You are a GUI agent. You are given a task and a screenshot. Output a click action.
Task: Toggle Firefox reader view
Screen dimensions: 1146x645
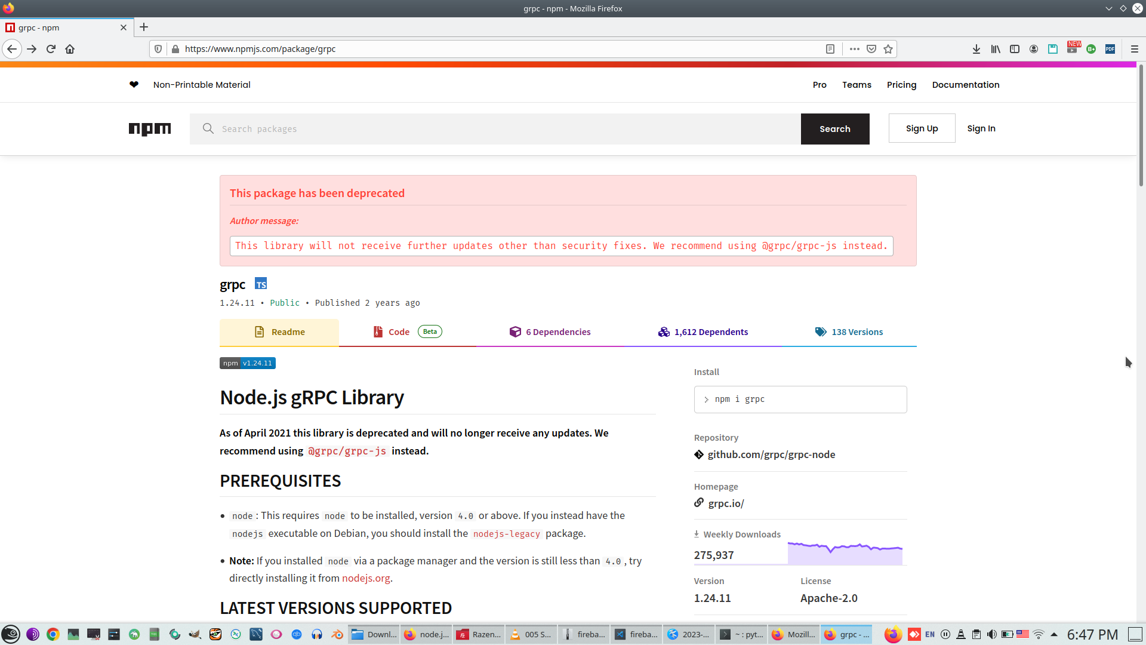pos(830,49)
